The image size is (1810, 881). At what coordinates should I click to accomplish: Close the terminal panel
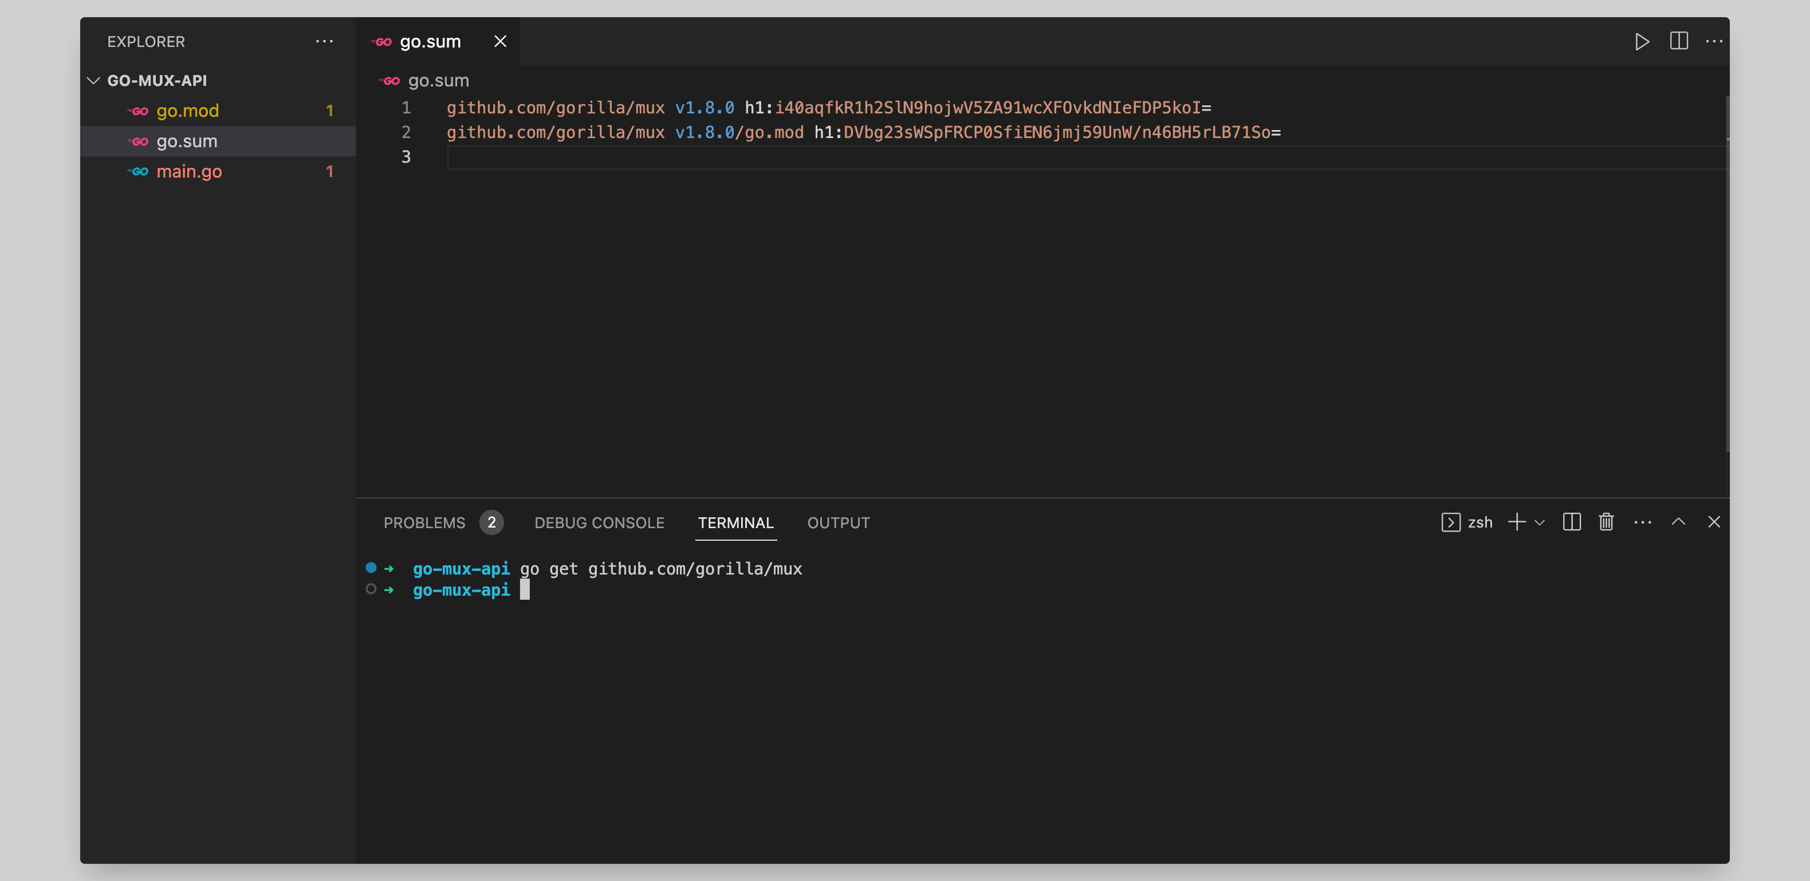tap(1714, 522)
